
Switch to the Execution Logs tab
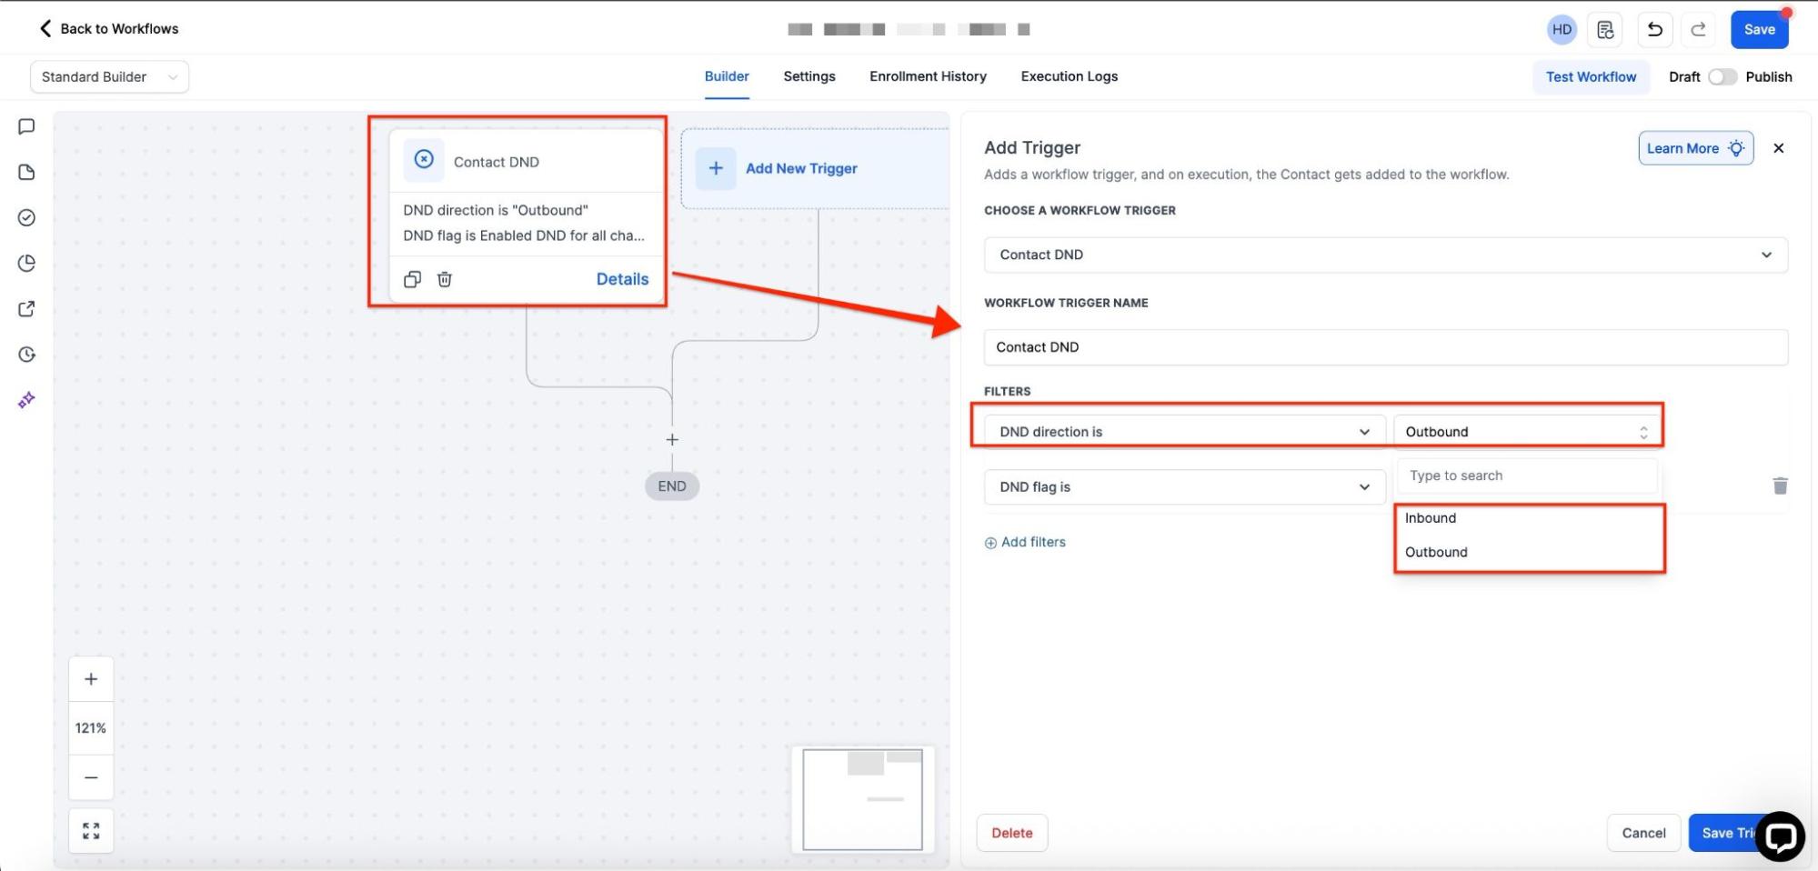tap(1069, 77)
